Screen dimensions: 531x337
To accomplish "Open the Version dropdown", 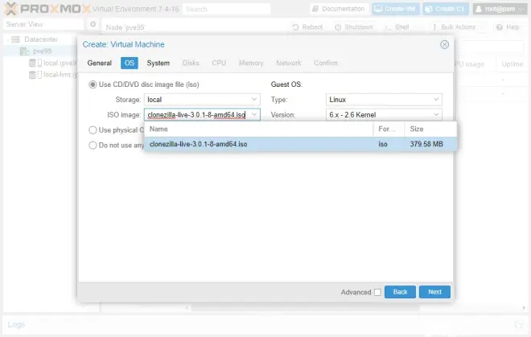I will (x=436, y=114).
